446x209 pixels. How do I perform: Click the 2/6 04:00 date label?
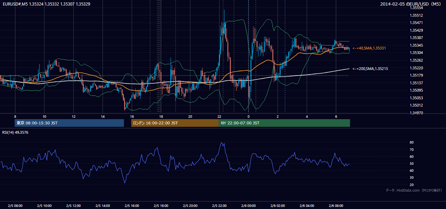307,206
